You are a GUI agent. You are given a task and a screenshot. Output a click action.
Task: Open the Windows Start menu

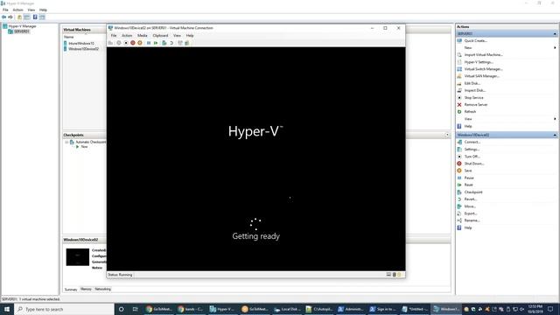[7, 309]
